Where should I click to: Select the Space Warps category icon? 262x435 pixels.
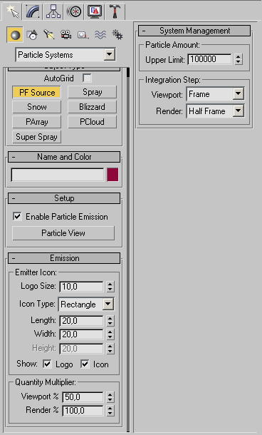click(100, 35)
